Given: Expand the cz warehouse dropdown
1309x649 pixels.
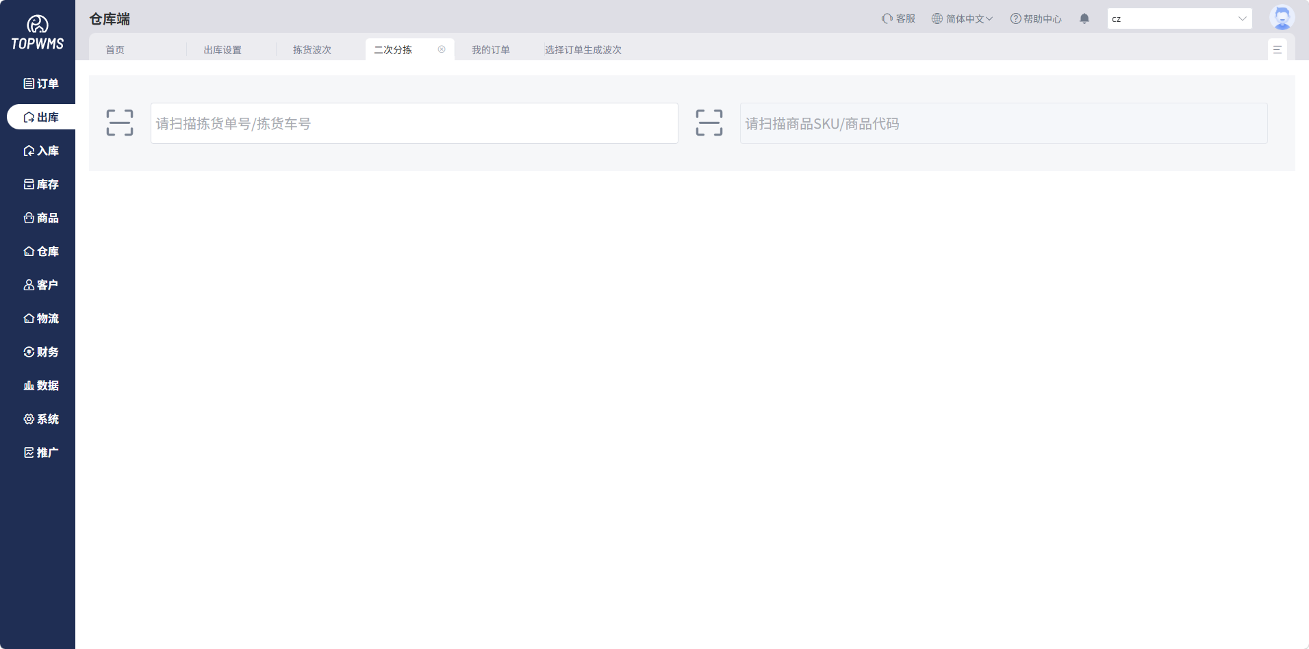Looking at the screenshot, I should 1180,18.
